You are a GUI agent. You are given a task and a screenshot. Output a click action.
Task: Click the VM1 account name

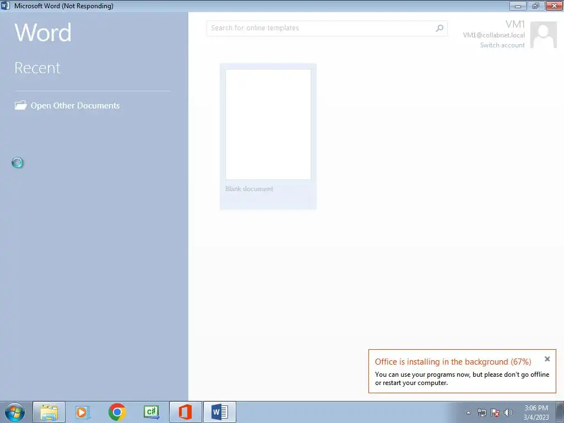coord(515,24)
